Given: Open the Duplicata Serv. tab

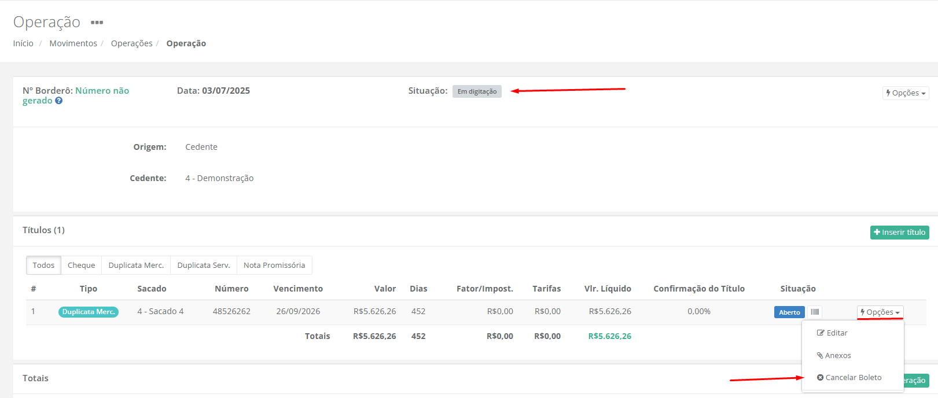Looking at the screenshot, I should pyautogui.click(x=204, y=266).
